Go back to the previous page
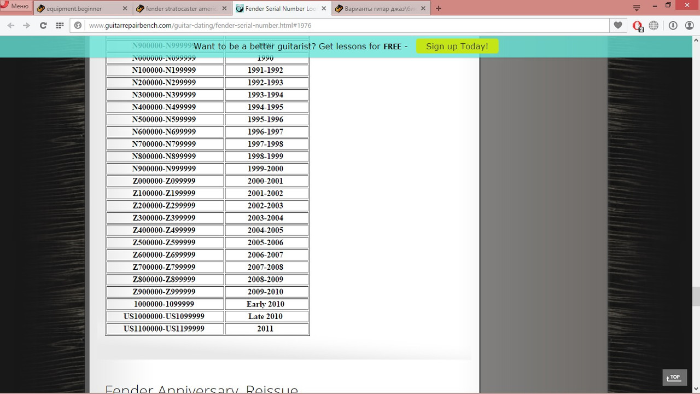This screenshot has width=700, height=394. pyautogui.click(x=11, y=25)
